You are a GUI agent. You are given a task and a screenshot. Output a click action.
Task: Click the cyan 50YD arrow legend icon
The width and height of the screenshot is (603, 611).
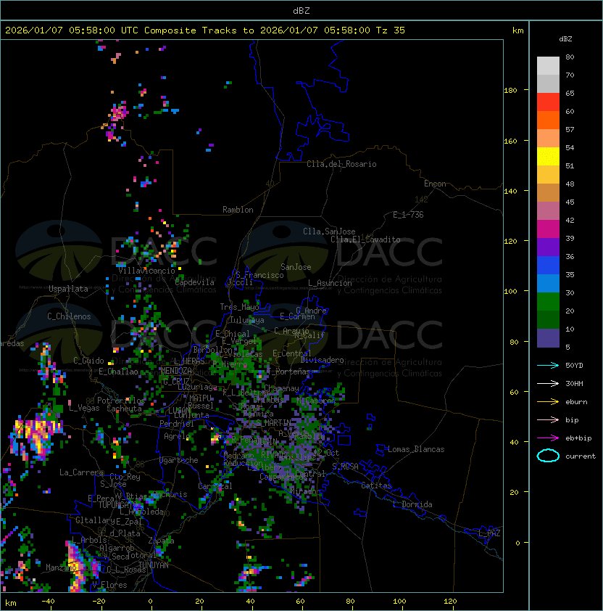[548, 365]
